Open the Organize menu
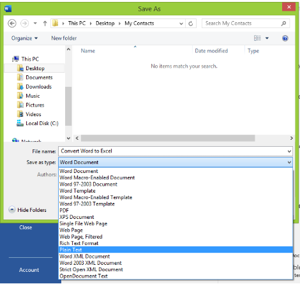 pyautogui.click(x=24, y=38)
